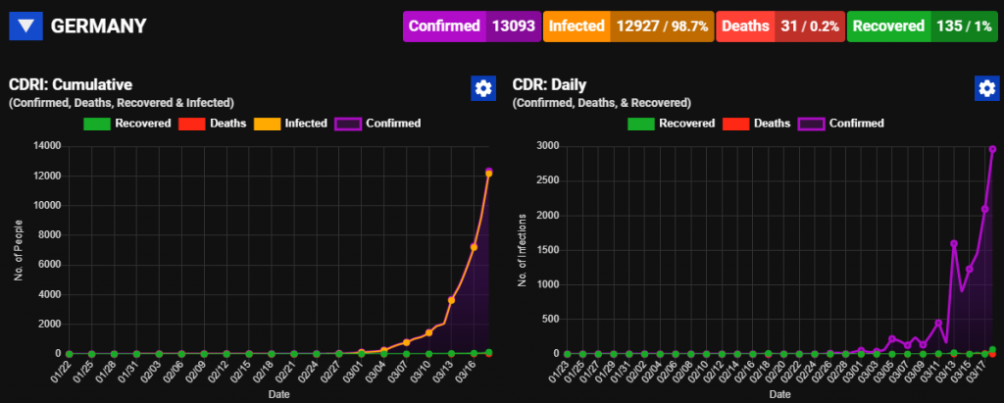Screen dimensions: 1004x403
Task: Toggle Confirmed series in Cumulative chart legend
Action: [377, 123]
